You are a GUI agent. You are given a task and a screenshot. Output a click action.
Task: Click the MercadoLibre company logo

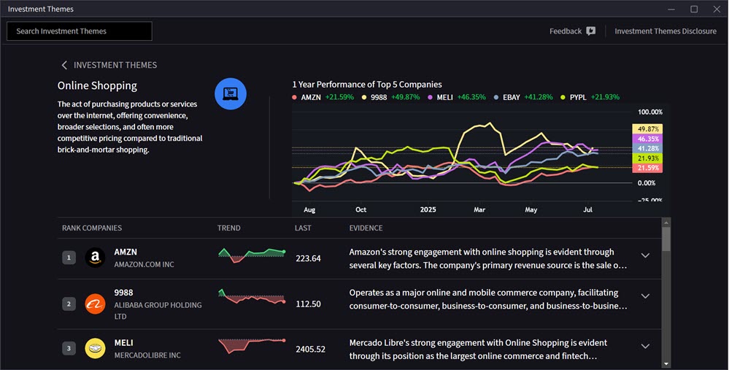click(x=95, y=348)
